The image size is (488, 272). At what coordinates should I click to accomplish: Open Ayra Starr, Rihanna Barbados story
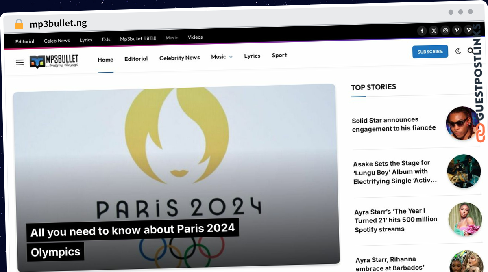point(390,263)
